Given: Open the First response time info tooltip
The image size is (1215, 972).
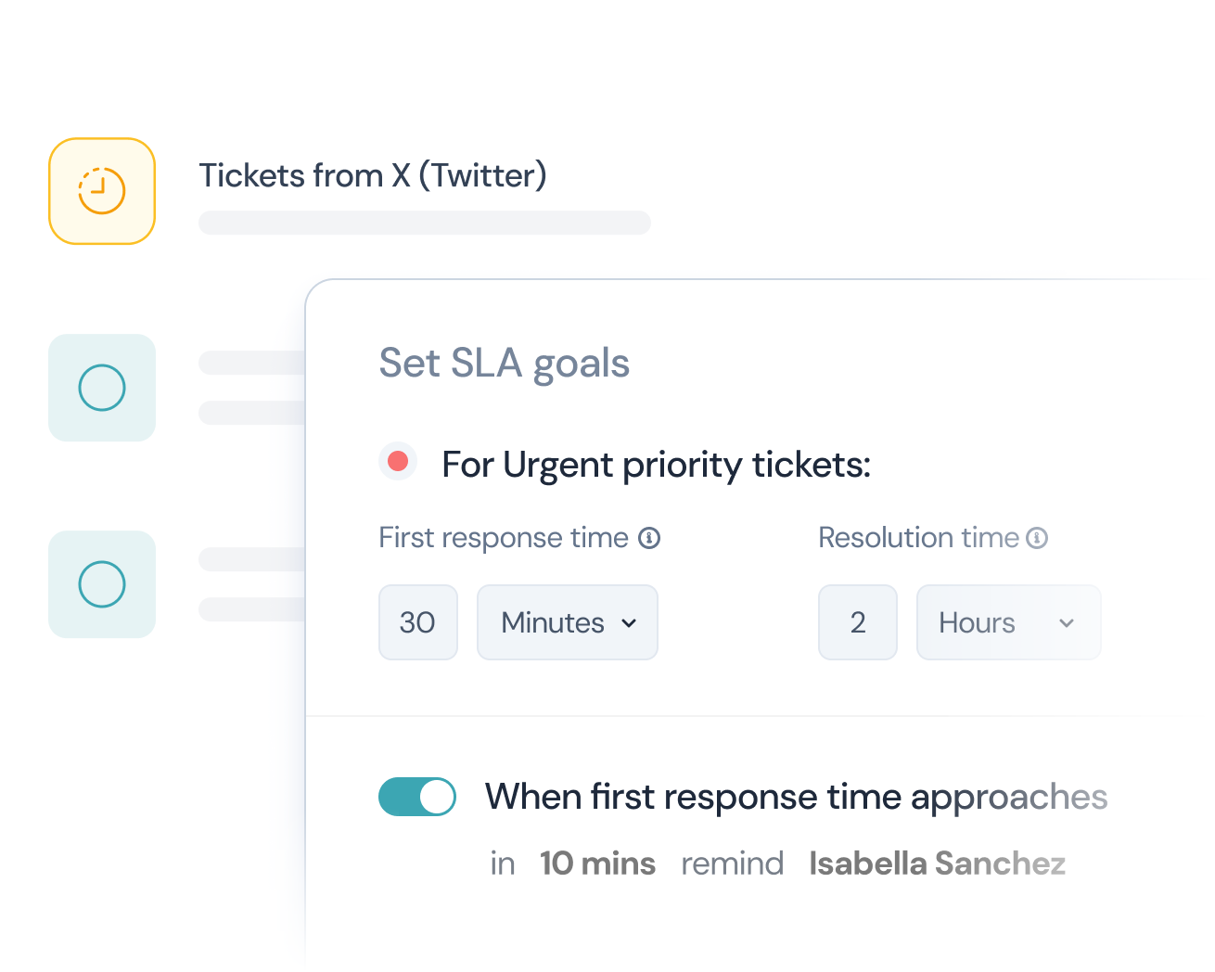Looking at the screenshot, I should click(651, 537).
